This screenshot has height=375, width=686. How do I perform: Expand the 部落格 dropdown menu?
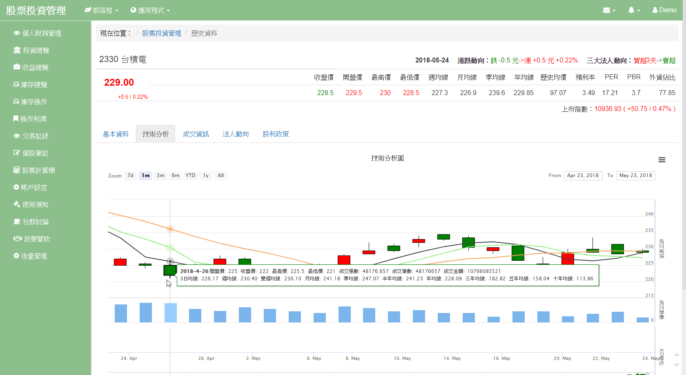click(101, 10)
